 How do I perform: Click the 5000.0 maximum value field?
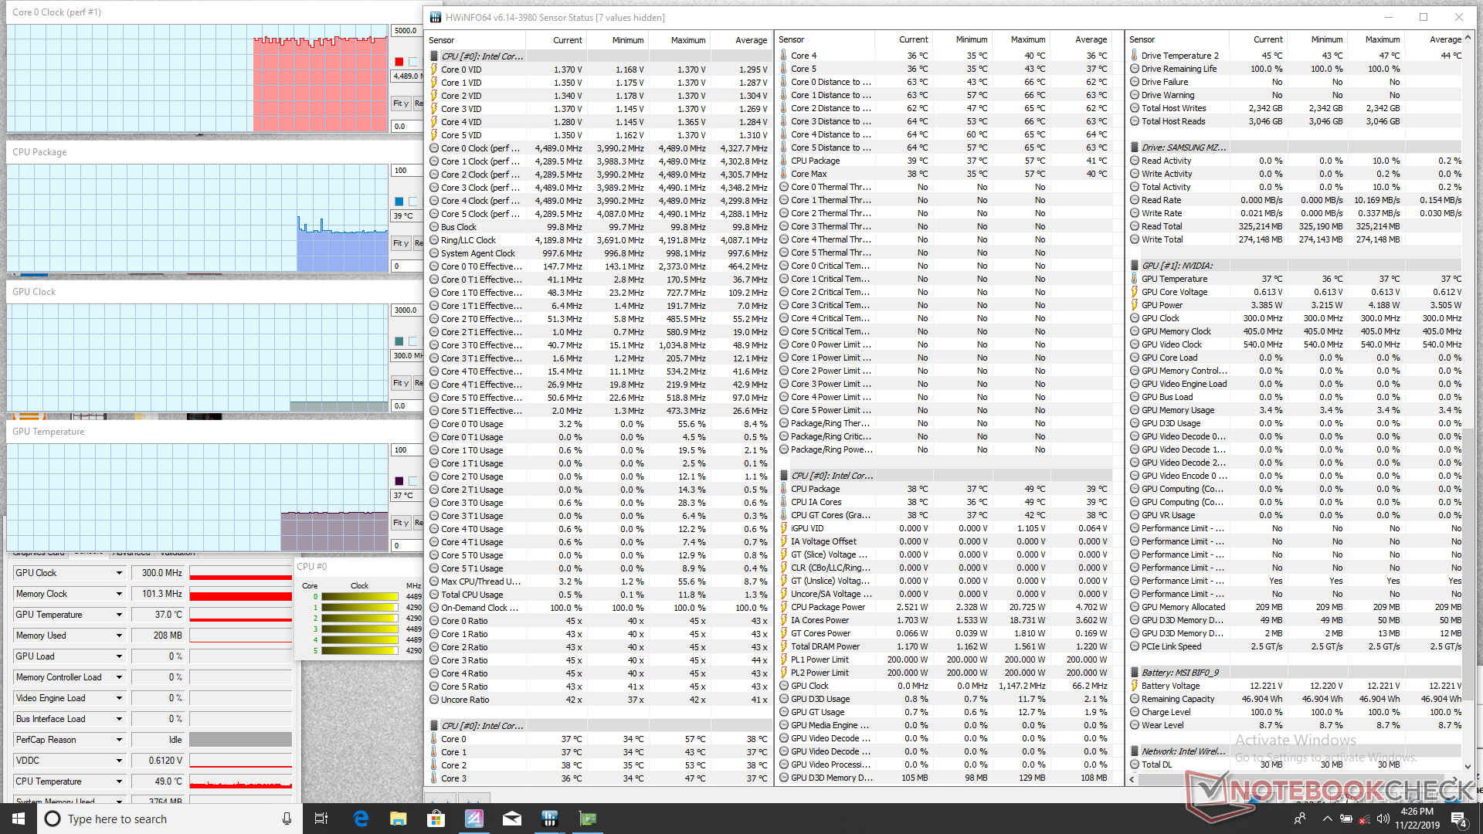point(406,31)
